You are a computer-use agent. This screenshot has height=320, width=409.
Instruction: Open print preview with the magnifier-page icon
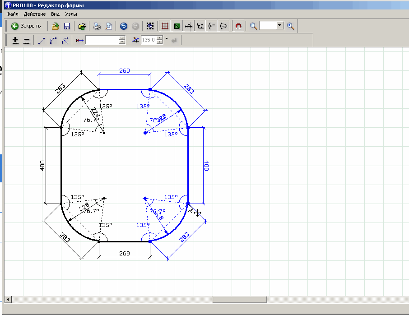pyautogui.click(x=109, y=26)
